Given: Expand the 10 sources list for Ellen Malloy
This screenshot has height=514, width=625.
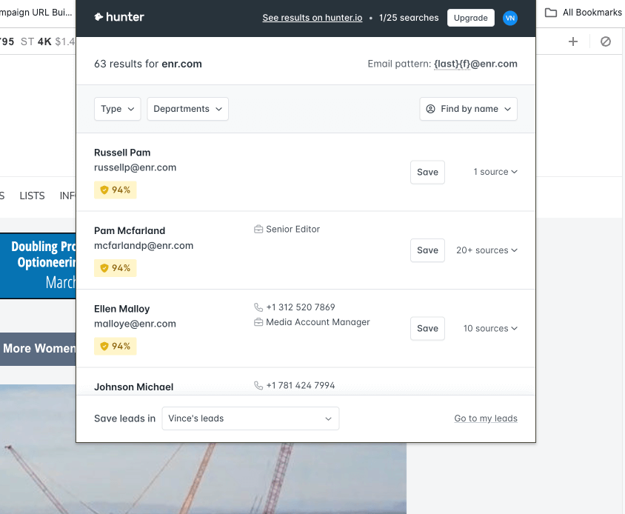Looking at the screenshot, I should [490, 329].
